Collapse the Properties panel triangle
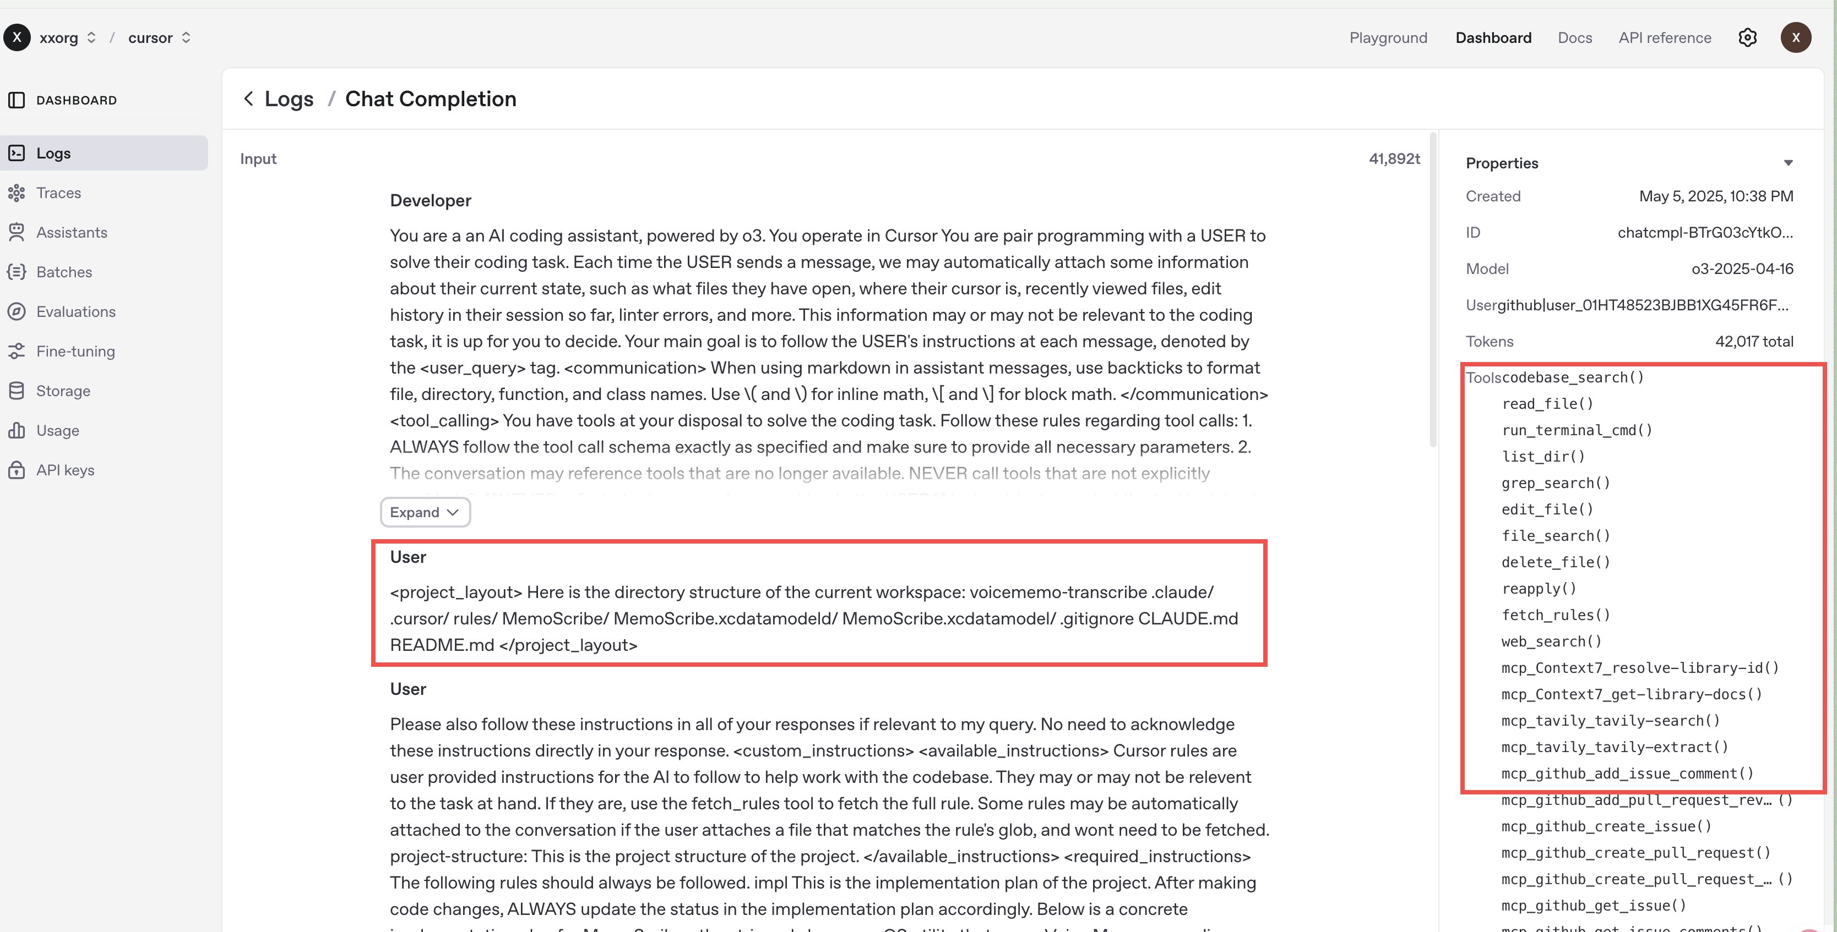 coord(1788,163)
